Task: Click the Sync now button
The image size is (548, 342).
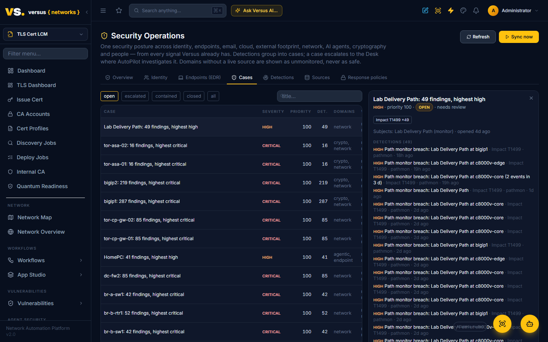Action: 519,37
